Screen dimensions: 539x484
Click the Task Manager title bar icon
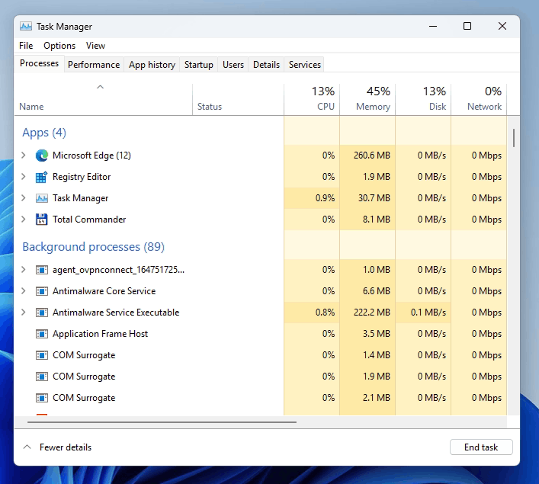[26, 26]
